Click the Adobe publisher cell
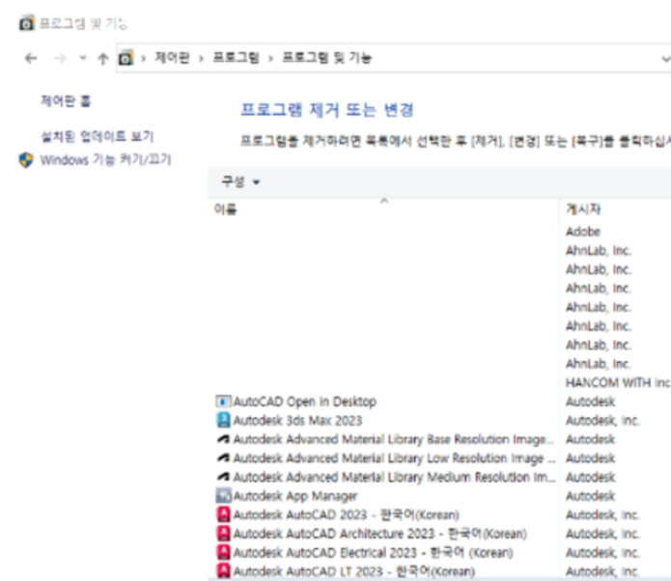The width and height of the screenshot is (671, 581). point(583,232)
